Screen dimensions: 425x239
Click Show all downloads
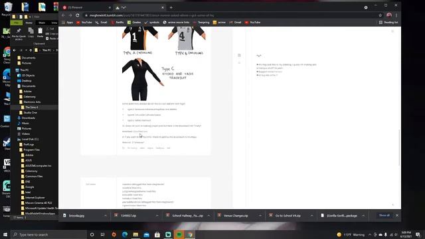pyautogui.click(x=384, y=215)
